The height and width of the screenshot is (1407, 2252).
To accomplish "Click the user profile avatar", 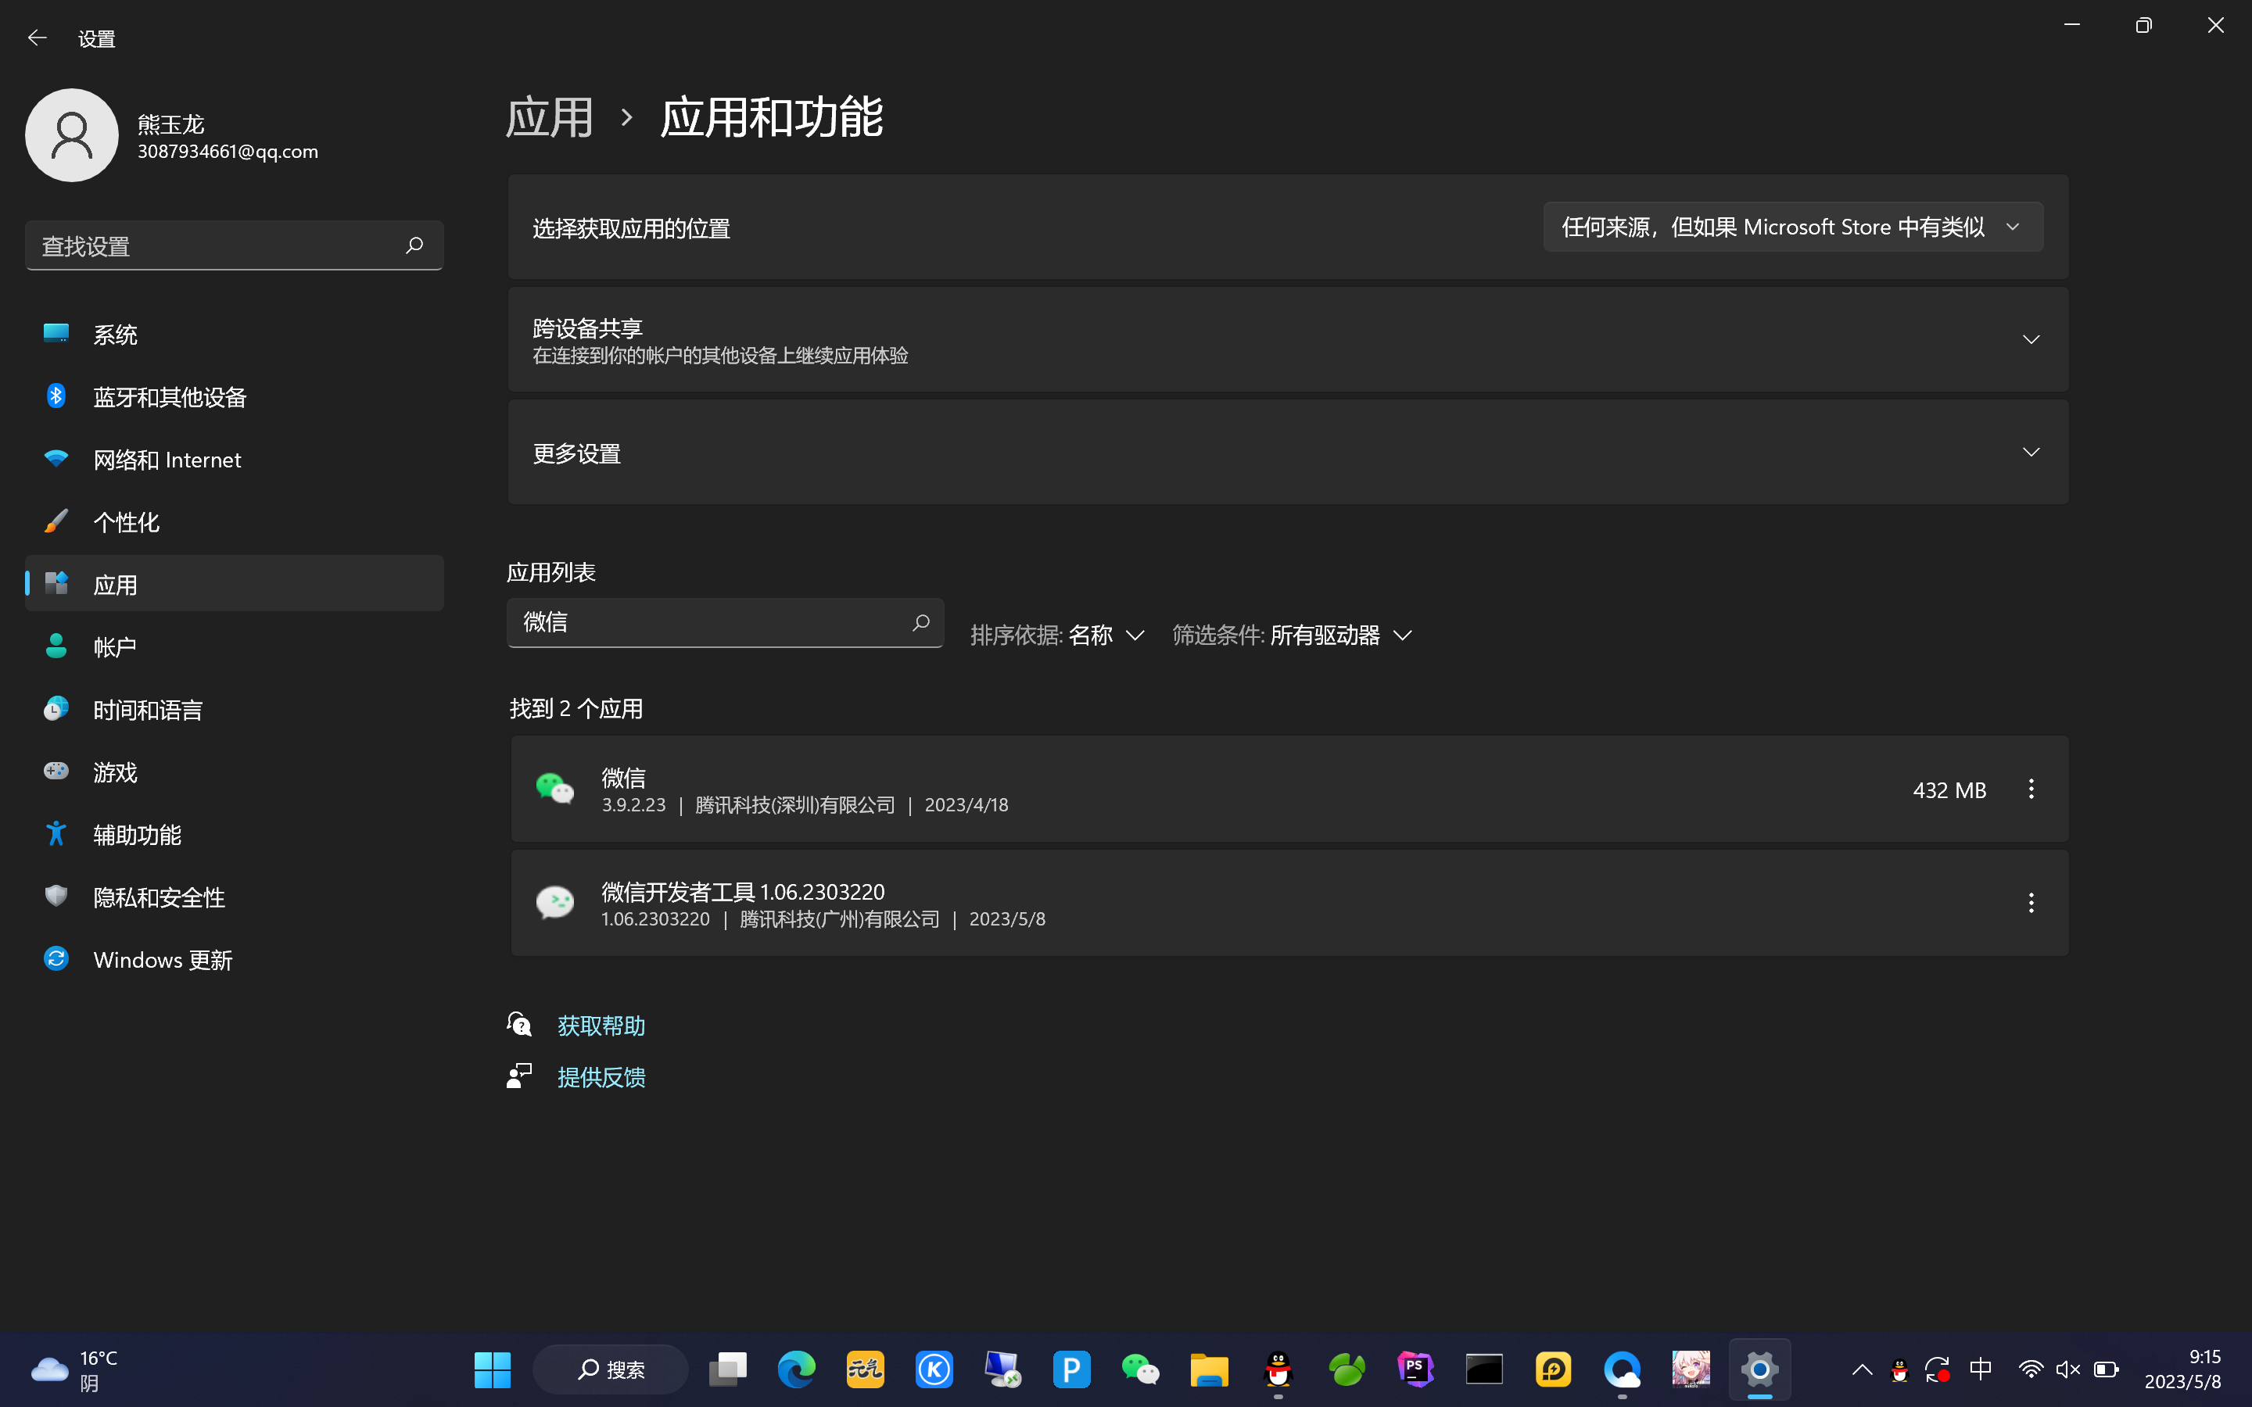I will tap(72, 136).
